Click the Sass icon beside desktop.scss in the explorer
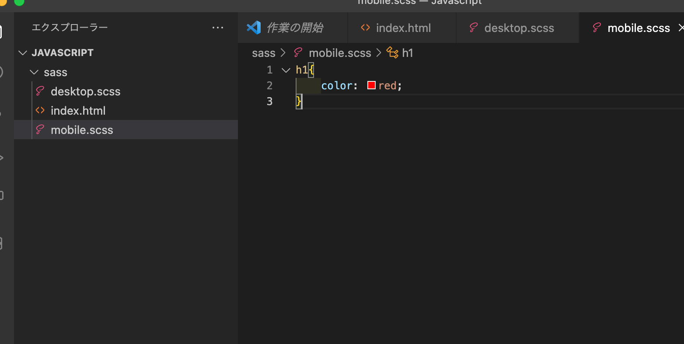This screenshot has height=344, width=684. click(40, 91)
